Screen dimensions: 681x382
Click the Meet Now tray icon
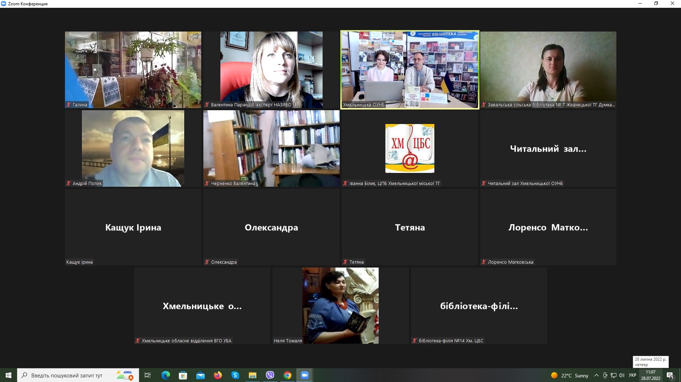click(605, 375)
